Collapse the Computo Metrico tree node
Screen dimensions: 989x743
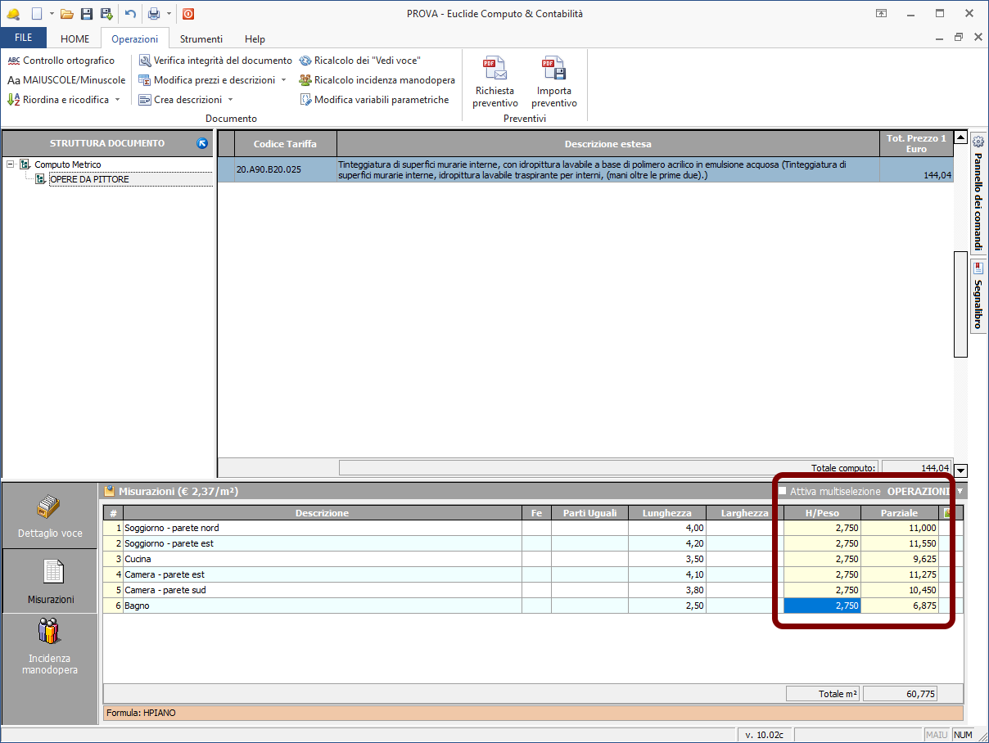pyautogui.click(x=11, y=164)
